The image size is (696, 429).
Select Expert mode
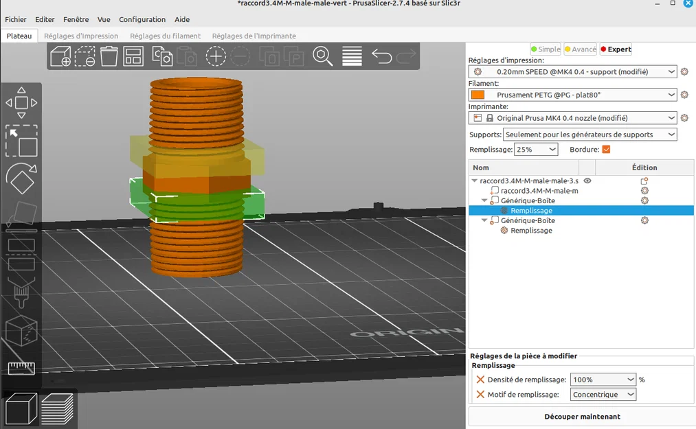point(616,49)
